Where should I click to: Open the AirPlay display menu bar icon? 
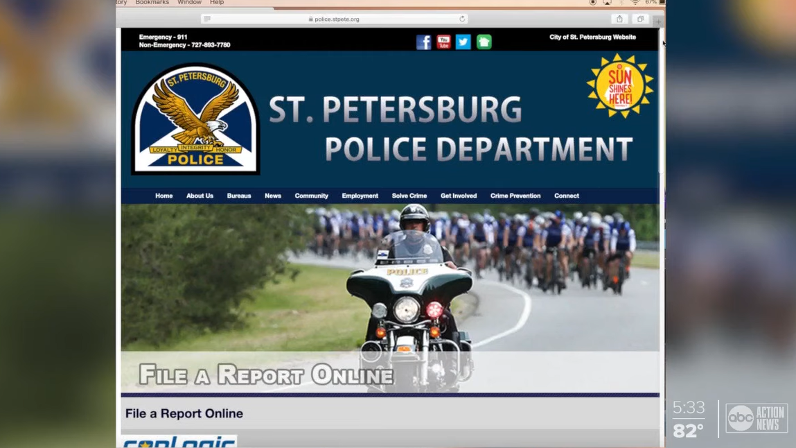607,3
